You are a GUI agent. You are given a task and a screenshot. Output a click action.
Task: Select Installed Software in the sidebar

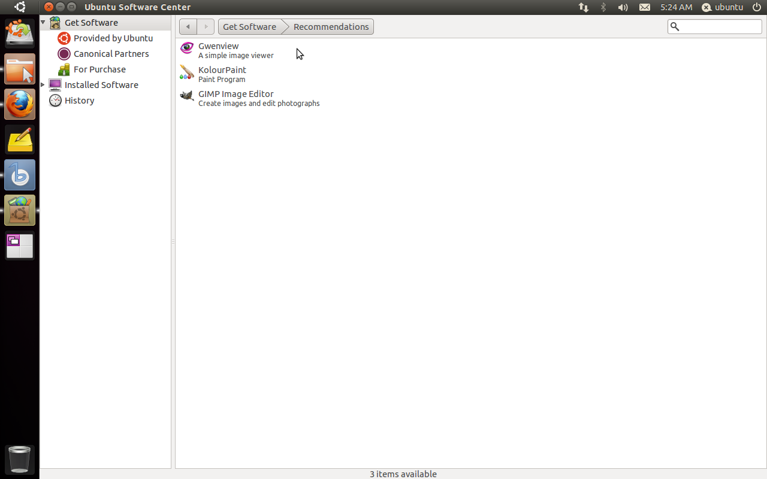(101, 85)
